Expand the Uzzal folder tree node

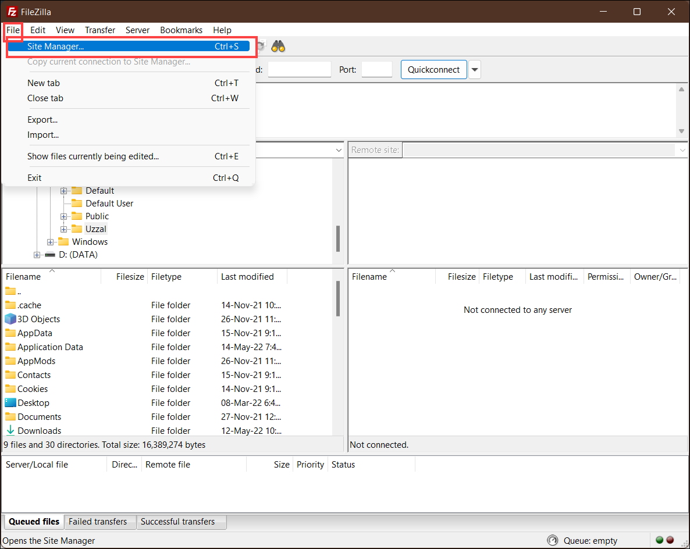tap(64, 229)
